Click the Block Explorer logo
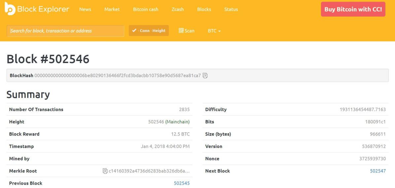The height and width of the screenshot is (188, 395). [x=37, y=9]
